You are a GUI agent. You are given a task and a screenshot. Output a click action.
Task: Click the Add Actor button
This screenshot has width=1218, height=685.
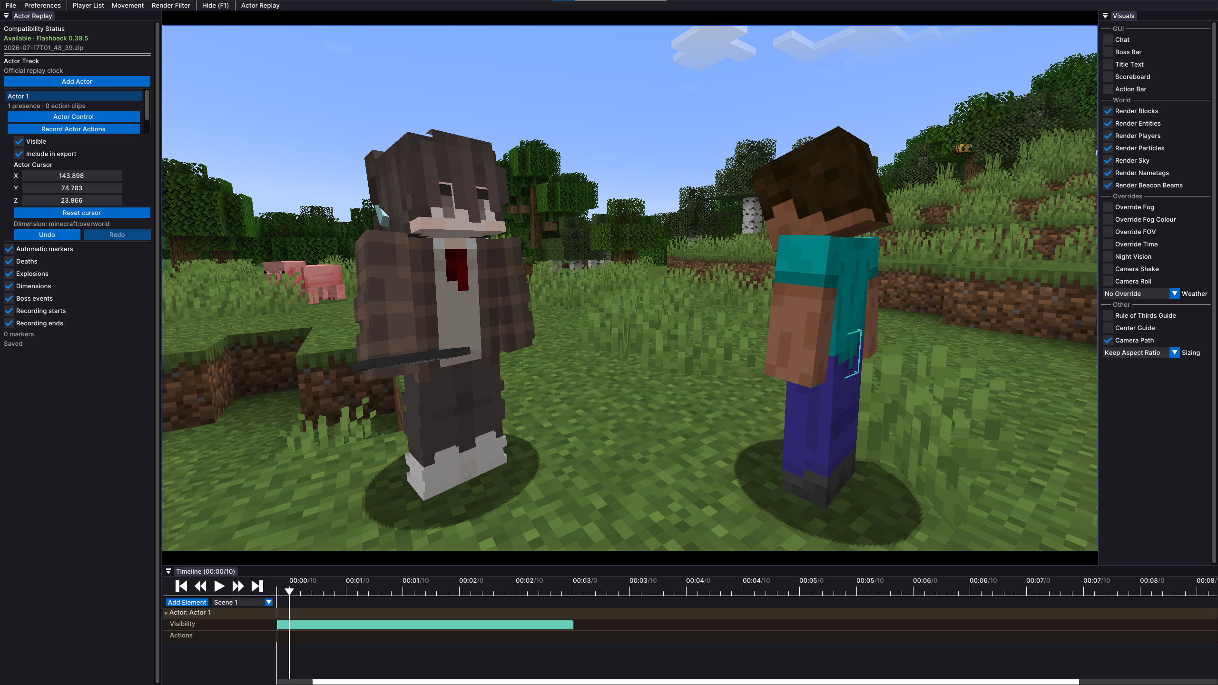pyautogui.click(x=77, y=81)
